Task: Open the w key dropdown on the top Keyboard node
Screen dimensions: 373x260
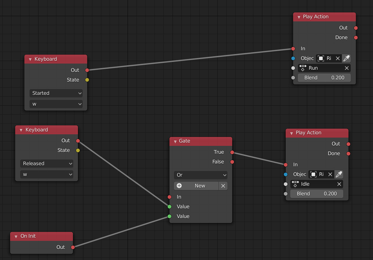Action: (x=56, y=104)
